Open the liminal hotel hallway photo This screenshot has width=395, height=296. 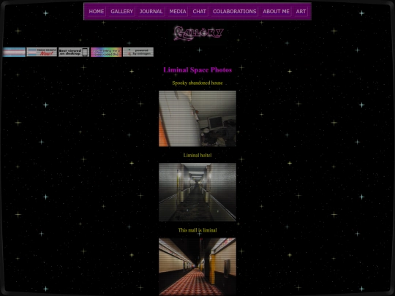tap(197, 192)
